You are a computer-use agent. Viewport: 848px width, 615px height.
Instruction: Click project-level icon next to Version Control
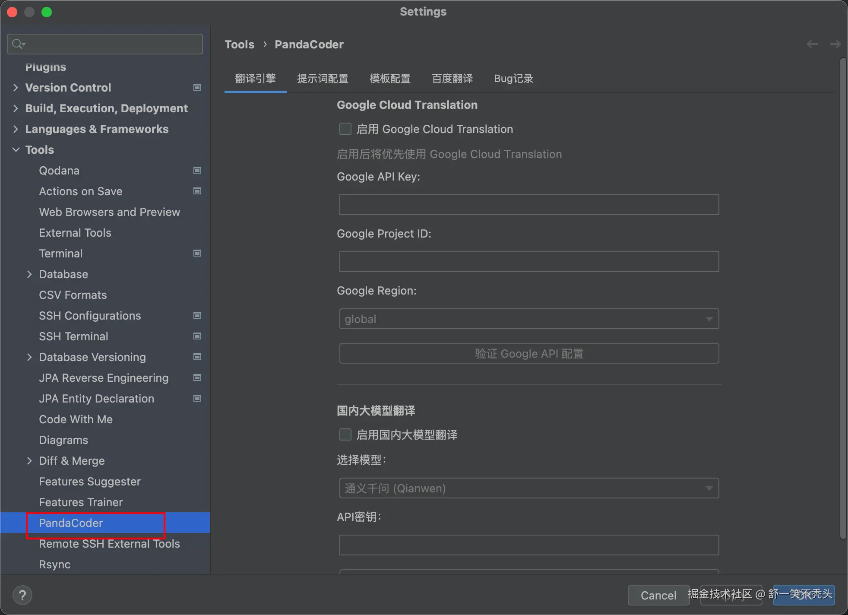pyautogui.click(x=197, y=88)
